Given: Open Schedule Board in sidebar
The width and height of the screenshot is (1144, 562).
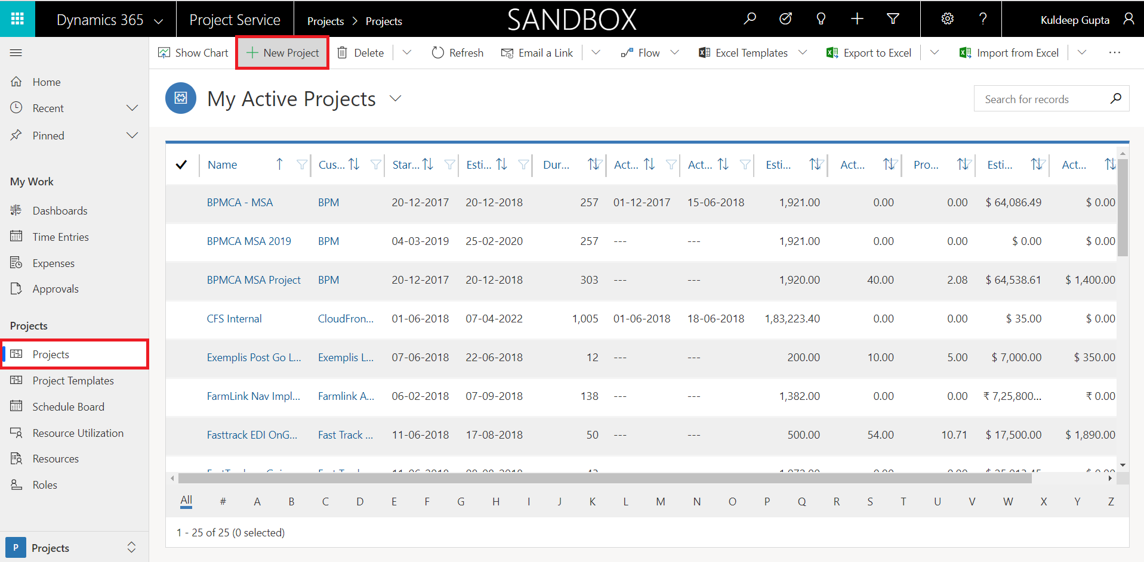Looking at the screenshot, I should (x=68, y=407).
